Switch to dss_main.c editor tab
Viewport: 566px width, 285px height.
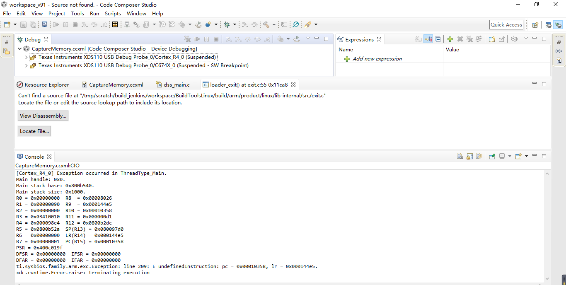pos(173,85)
